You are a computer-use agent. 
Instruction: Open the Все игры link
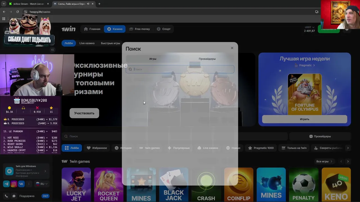(x=324, y=161)
